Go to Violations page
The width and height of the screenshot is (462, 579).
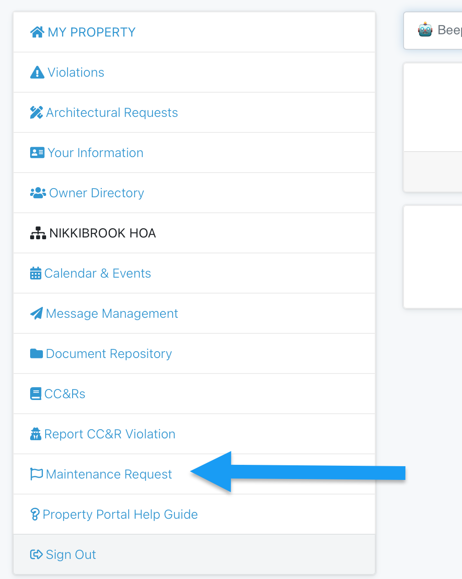pos(76,73)
